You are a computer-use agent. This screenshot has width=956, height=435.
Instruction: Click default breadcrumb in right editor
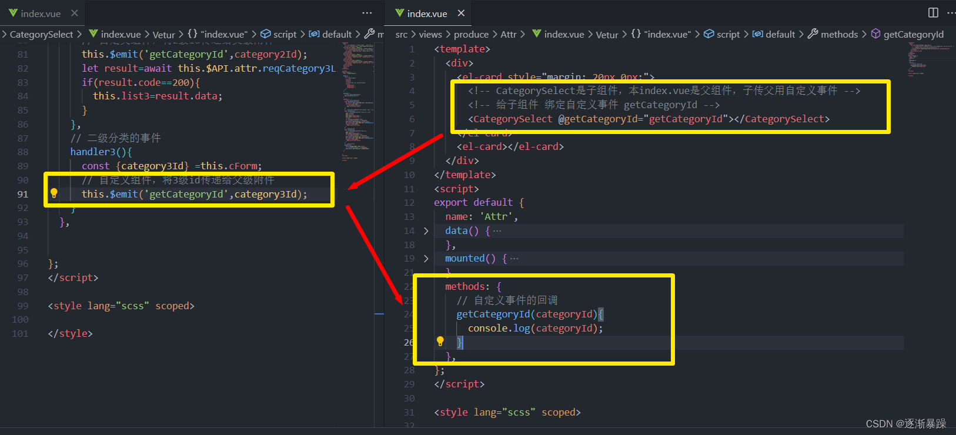click(780, 34)
